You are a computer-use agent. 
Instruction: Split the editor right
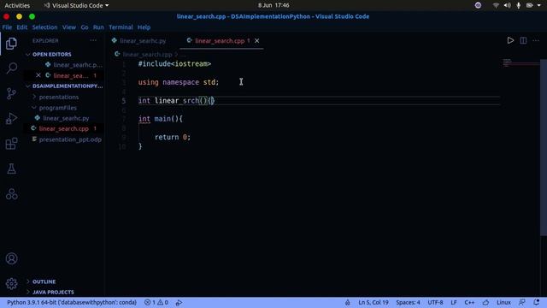click(x=523, y=40)
